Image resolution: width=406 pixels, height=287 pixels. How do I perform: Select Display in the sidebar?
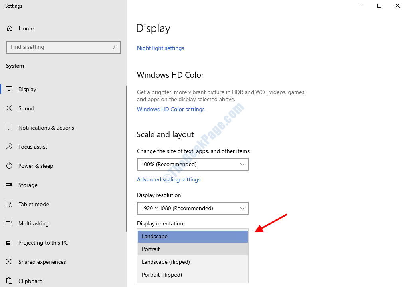28,89
